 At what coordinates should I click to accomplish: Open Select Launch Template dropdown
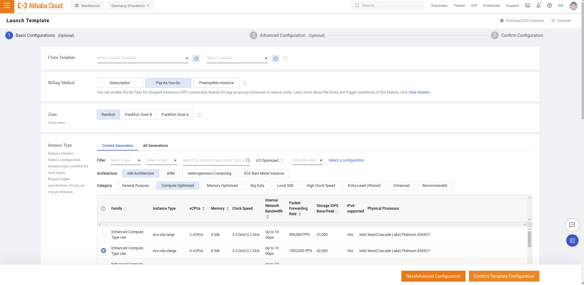(x=143, y=58)
